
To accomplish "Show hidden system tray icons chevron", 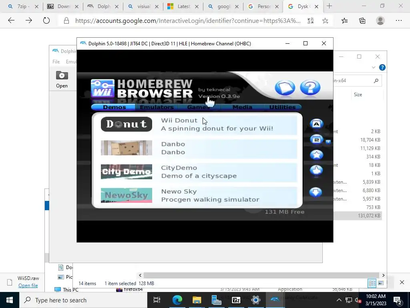I will point(339,300).
